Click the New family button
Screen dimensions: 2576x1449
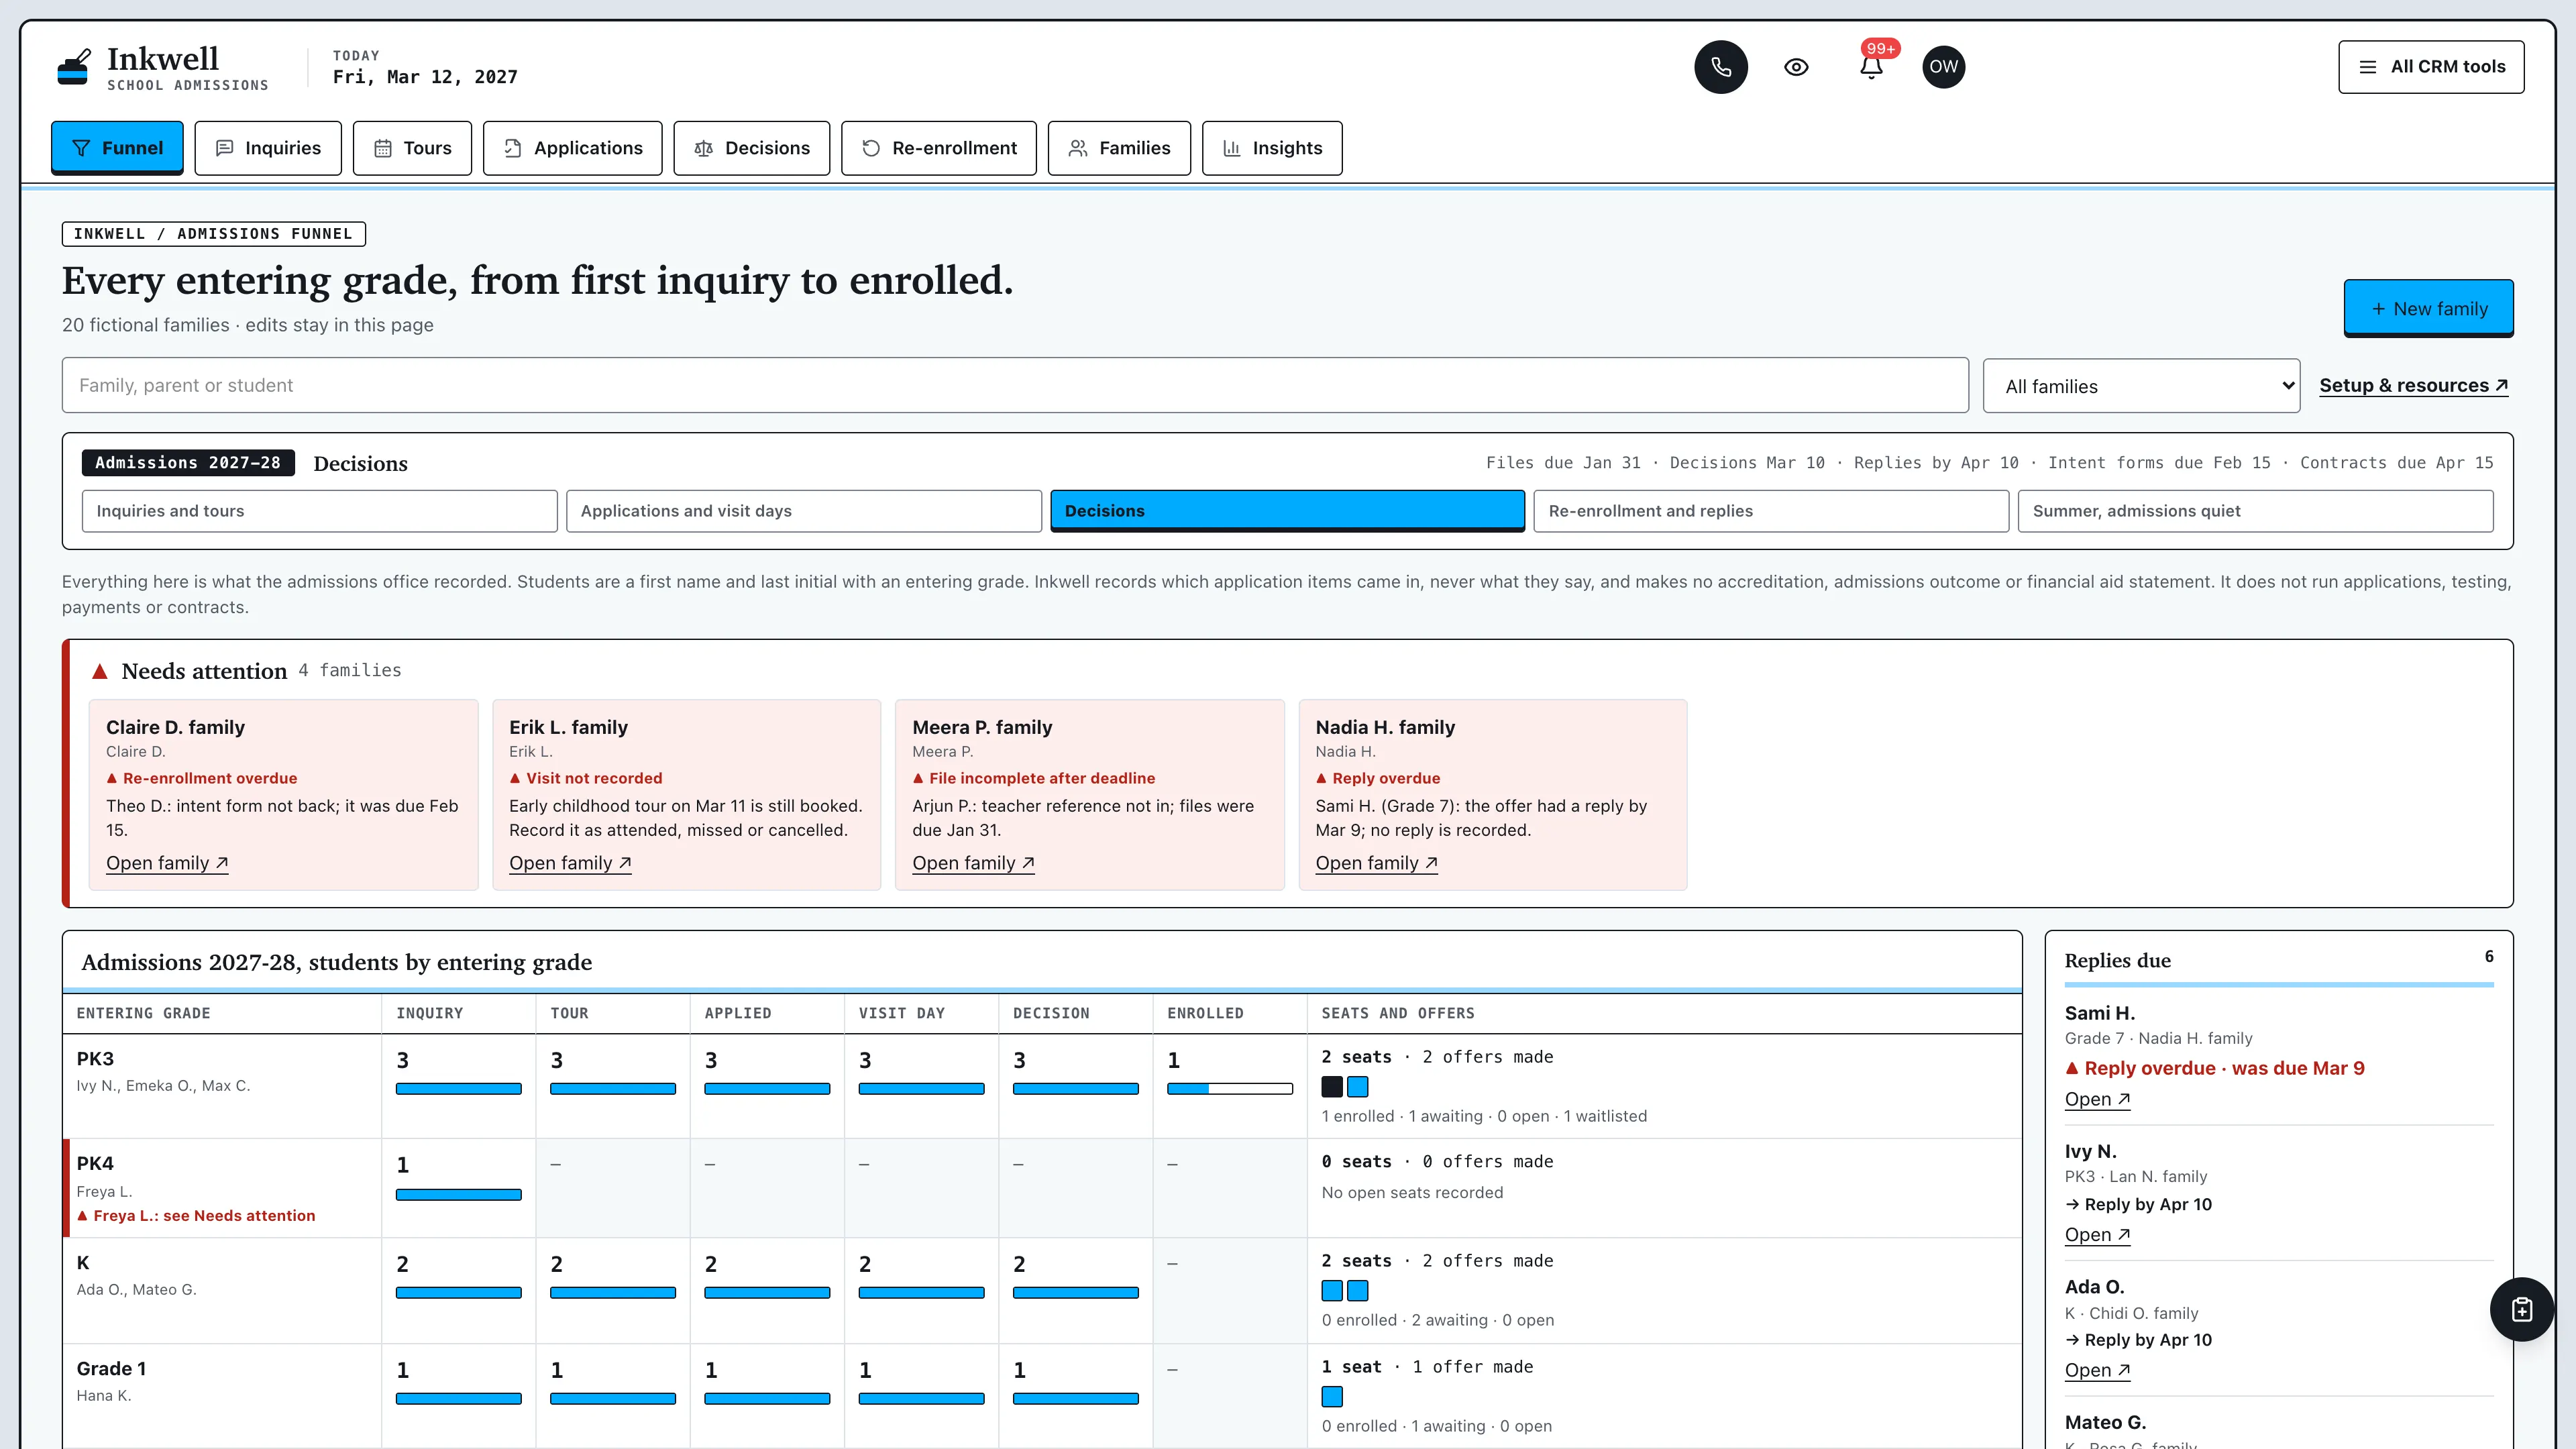2428,308
